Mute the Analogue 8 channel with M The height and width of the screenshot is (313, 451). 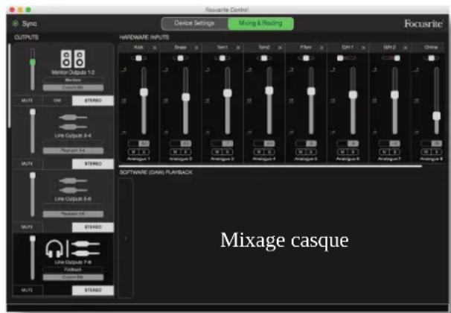coord(426,152)
